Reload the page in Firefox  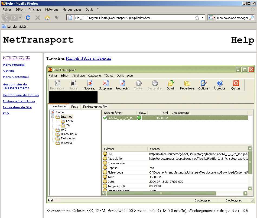coord(28,18)
